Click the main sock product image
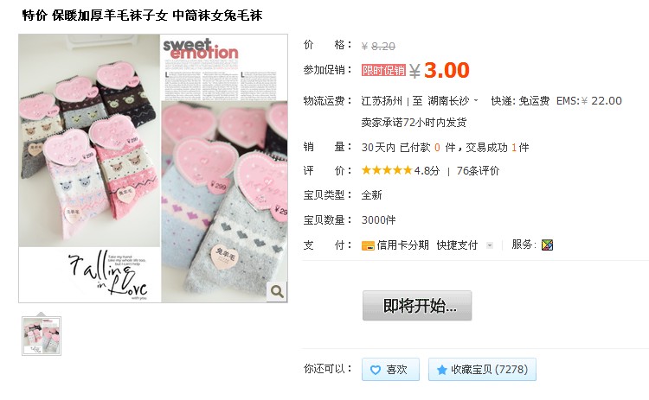 pyautogui.click(x=153, y=168)
